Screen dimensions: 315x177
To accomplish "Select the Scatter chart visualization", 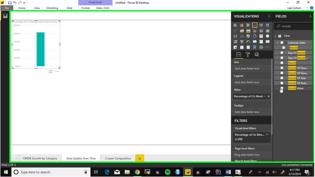I will (x=242, y=36).
